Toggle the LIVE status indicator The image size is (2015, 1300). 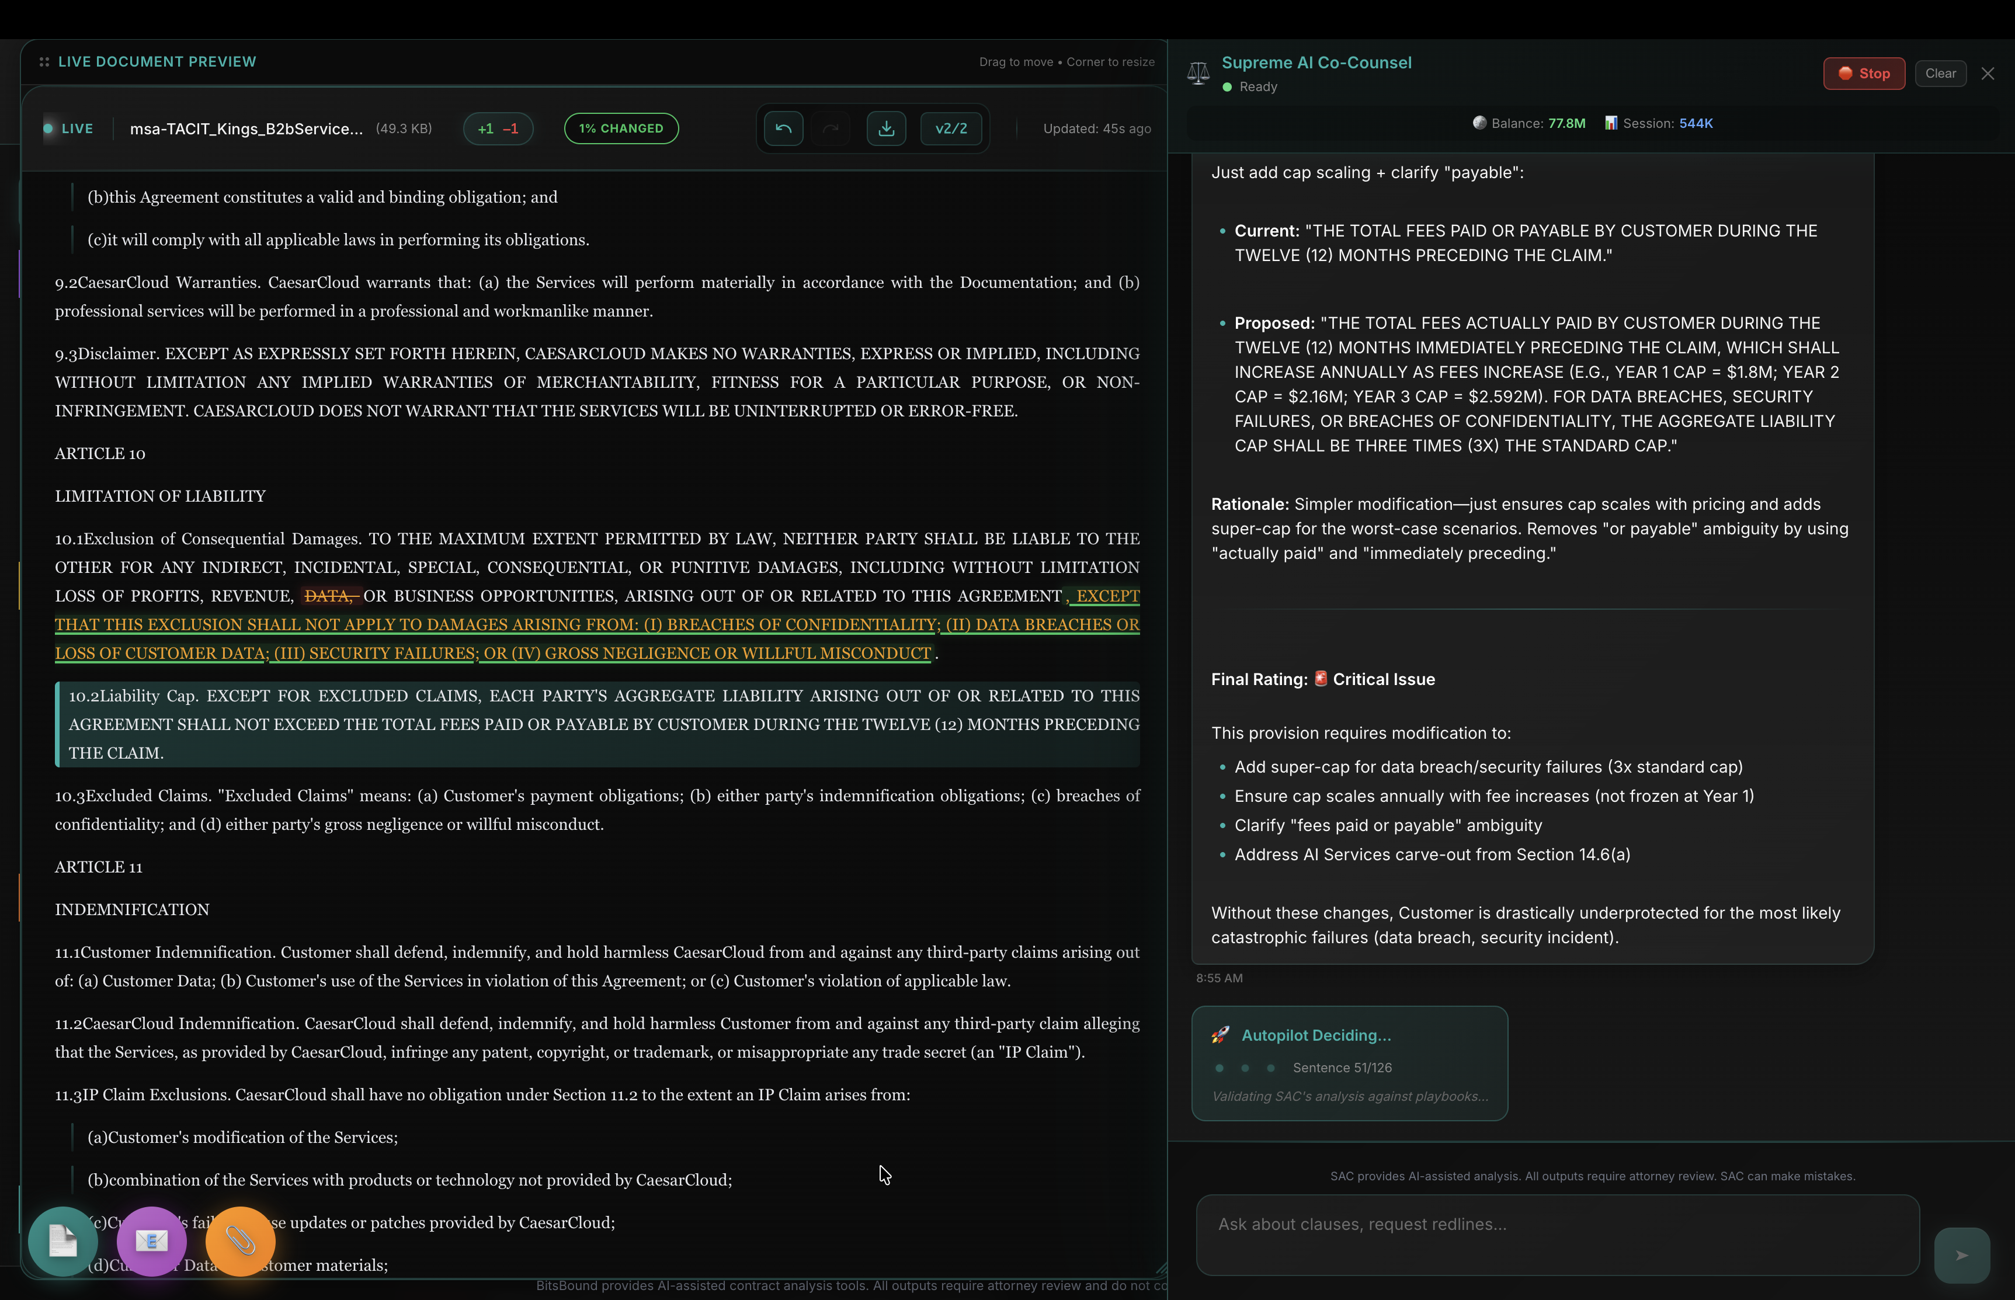point(68,128)
